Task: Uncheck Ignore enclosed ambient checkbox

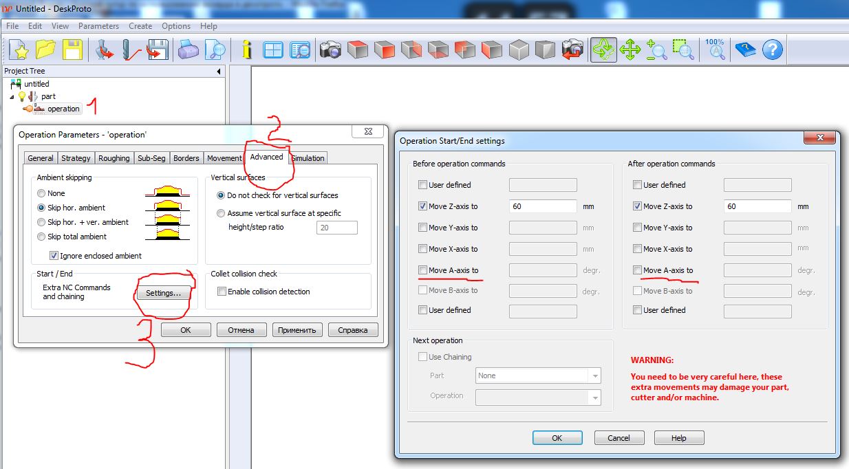Action: click(x=54, y=256)
